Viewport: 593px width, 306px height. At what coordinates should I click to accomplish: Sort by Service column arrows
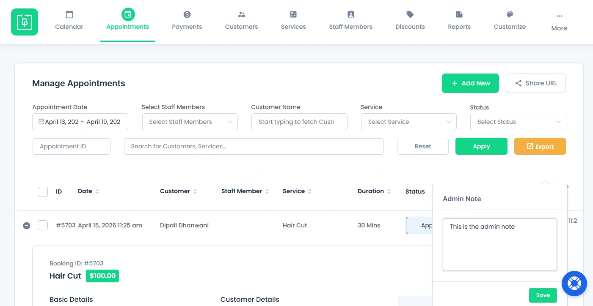pos(310,191)
